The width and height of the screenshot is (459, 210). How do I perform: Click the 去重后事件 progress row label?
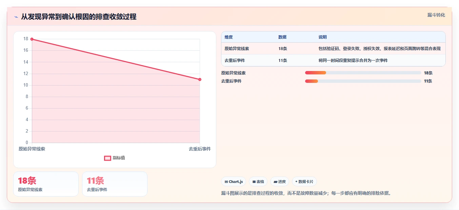click(x=231, y=81)
